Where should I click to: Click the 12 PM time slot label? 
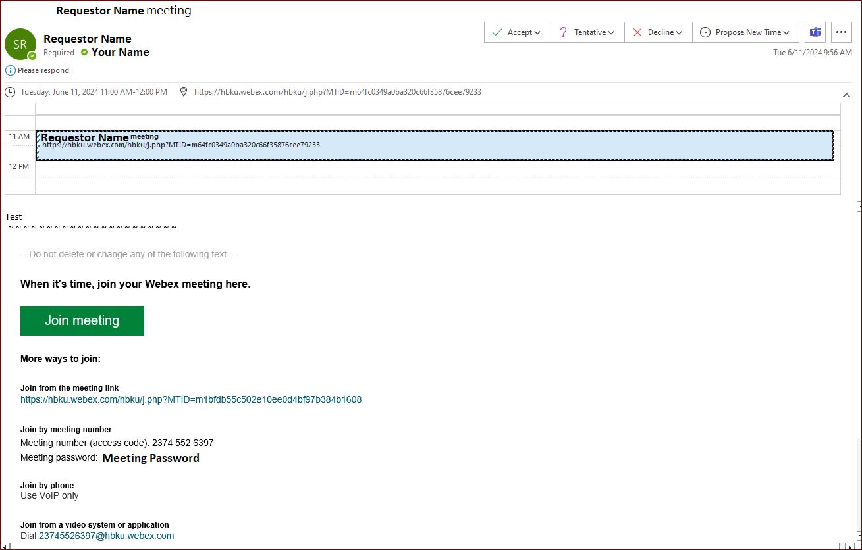click(19, 166)
